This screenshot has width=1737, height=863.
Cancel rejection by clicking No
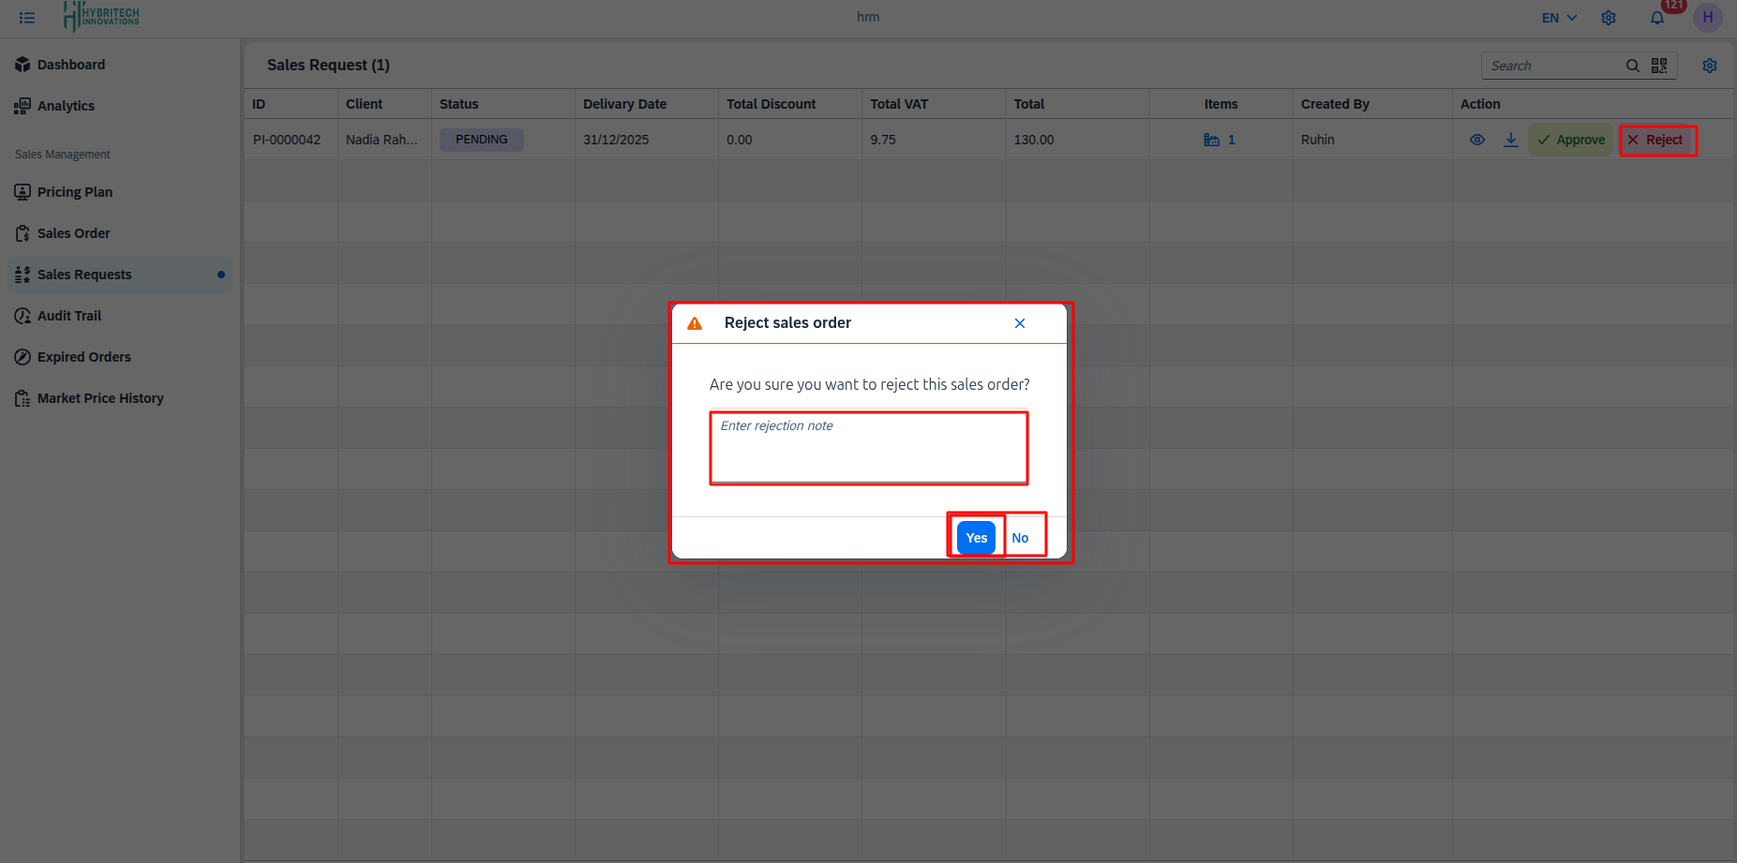coord(1021,537)
